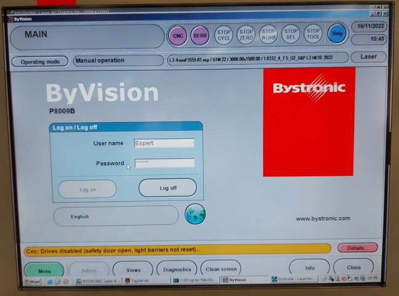This screenshot has height=296, width=399.
Task: Open the Info menu button
Action: [x=310, y=268]
